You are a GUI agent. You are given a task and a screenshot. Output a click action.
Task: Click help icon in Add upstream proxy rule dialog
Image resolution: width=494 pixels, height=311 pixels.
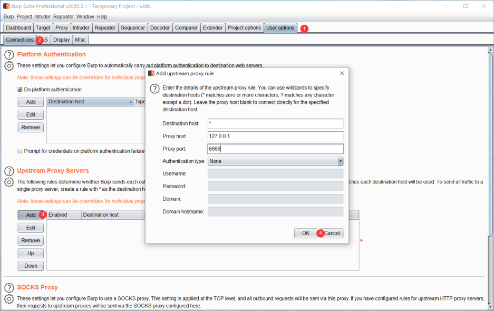pyautogui.click(x=154, y=89)
